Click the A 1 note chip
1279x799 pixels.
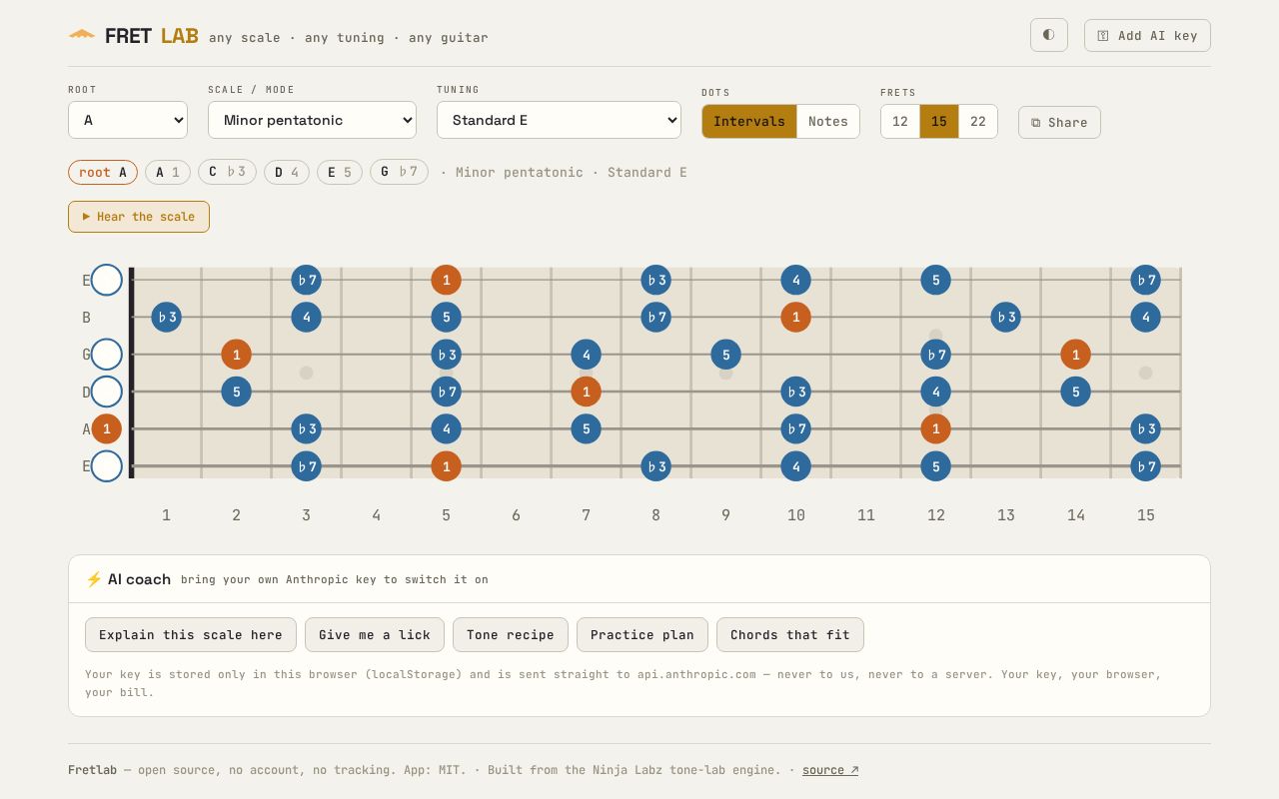(x=168, y=172)
